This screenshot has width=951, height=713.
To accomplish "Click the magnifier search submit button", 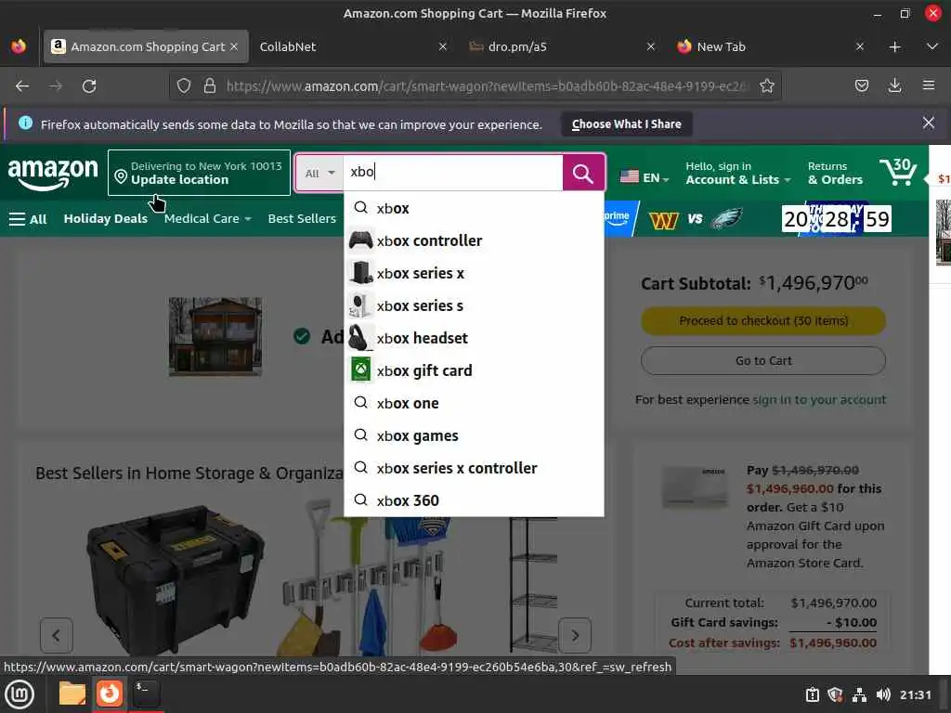I will 583,174.
